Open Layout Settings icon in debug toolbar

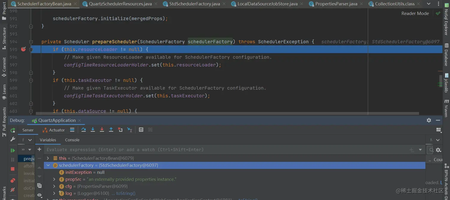point(438,130)
